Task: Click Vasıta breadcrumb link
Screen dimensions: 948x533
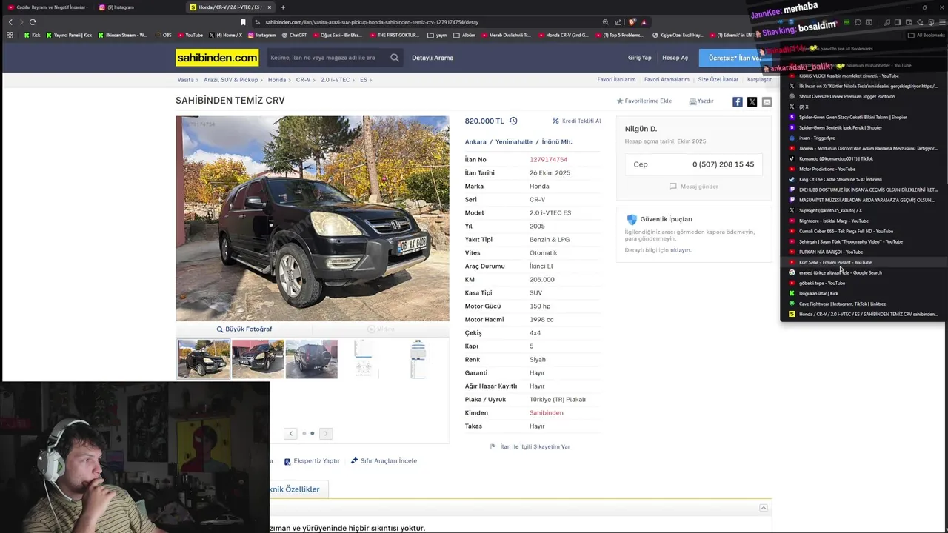Action: tap(185, 79)
